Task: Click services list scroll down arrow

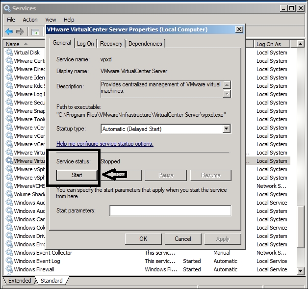Action: (x=300, y=271)
